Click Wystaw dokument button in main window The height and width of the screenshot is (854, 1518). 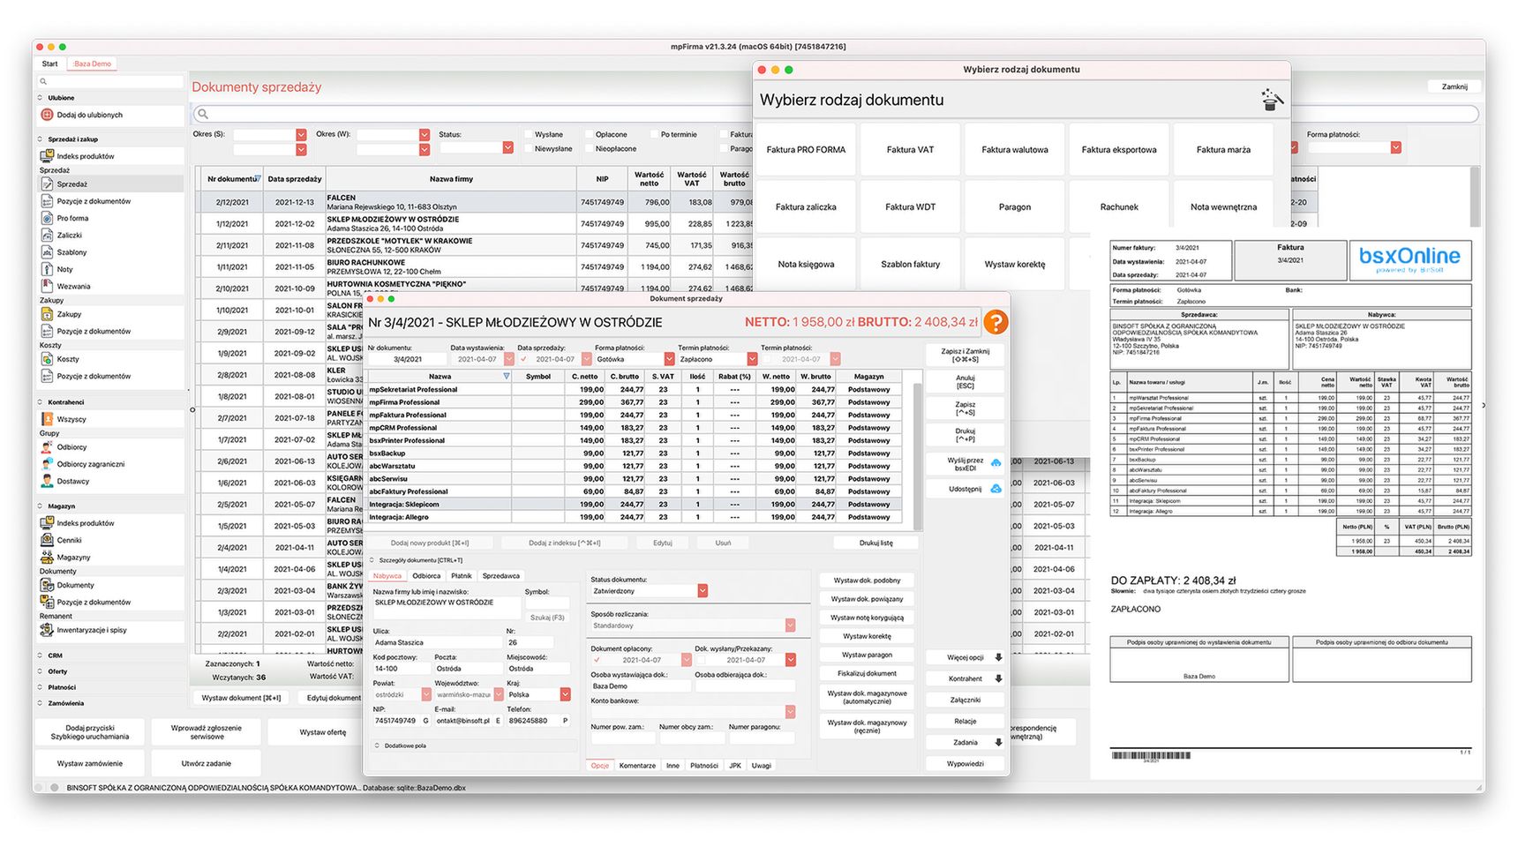[241, 698]
